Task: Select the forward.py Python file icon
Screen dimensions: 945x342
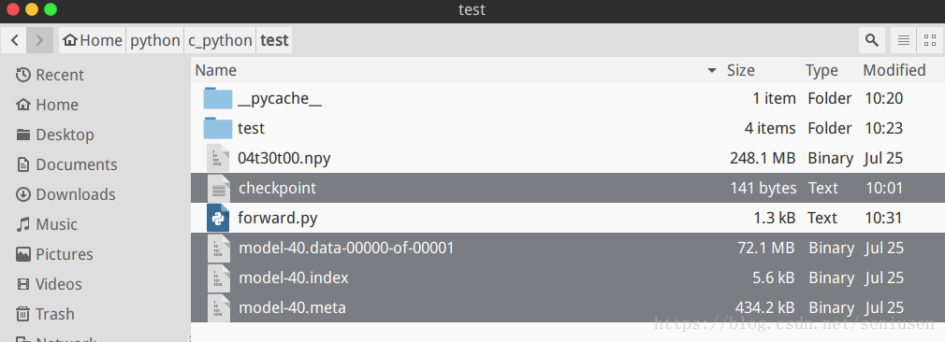Action: click(x=218, y=218)
